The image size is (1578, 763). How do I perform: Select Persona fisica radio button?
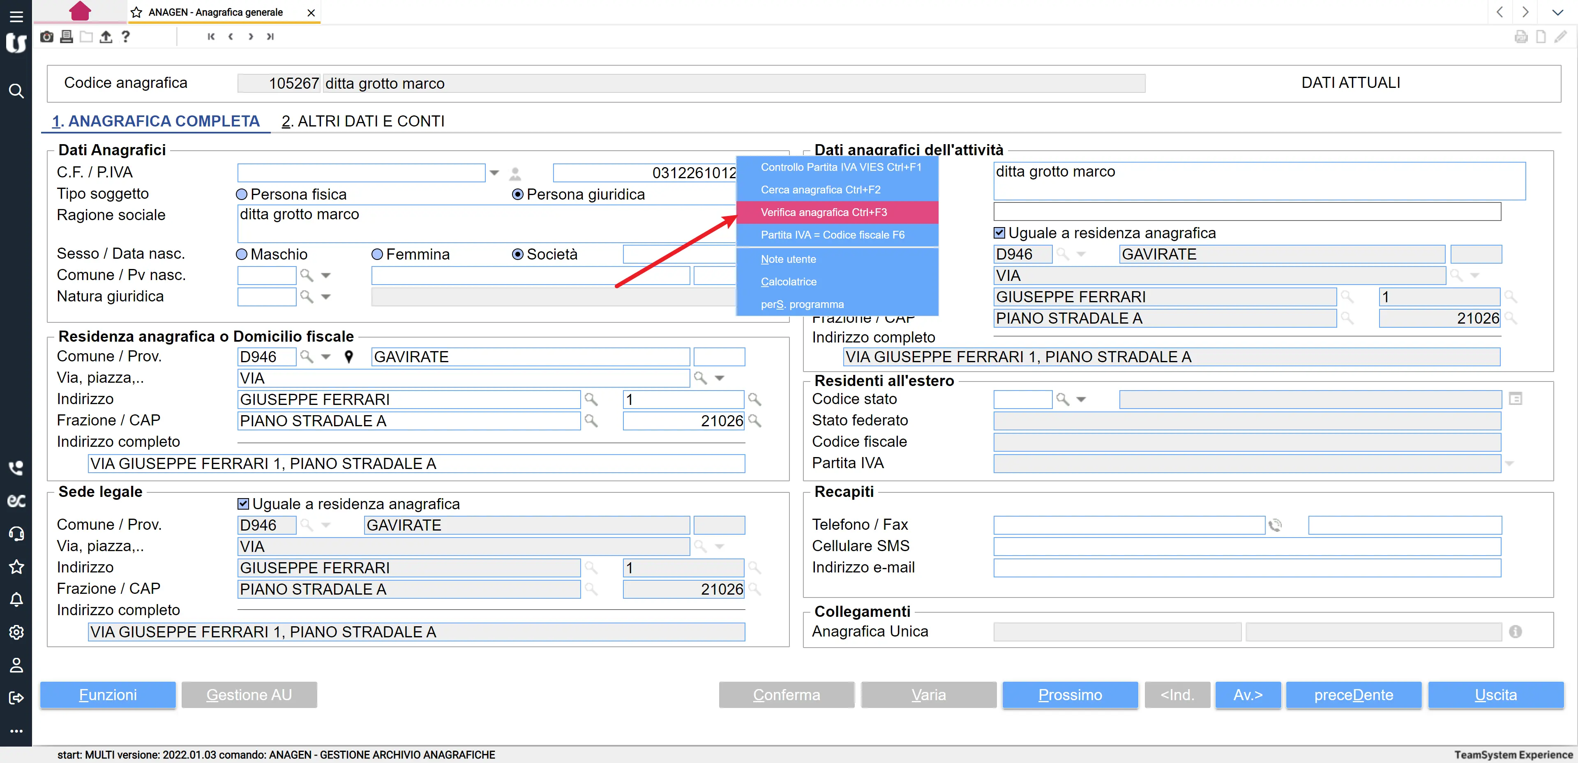242,195
